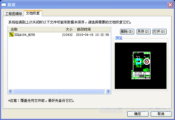Click the 另存(S) button
The height and width of the screenshot is (120, 175).
[x=144, y=32]
